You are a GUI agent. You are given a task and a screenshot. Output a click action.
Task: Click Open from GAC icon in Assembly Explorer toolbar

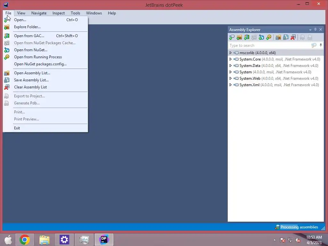247,37
